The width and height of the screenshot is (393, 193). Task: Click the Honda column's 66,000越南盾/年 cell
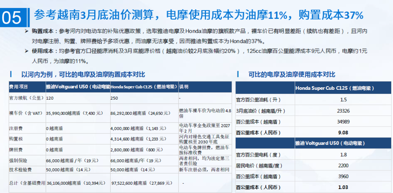(x=136, y=160)
